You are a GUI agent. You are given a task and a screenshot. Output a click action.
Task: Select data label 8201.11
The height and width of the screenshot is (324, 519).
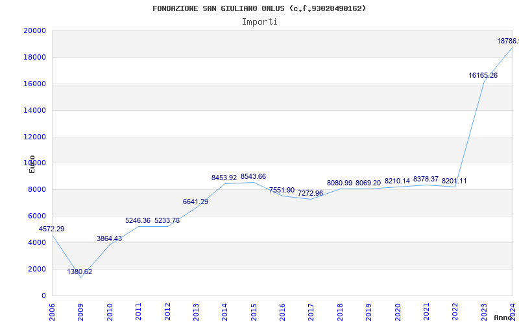click(454, 181)
